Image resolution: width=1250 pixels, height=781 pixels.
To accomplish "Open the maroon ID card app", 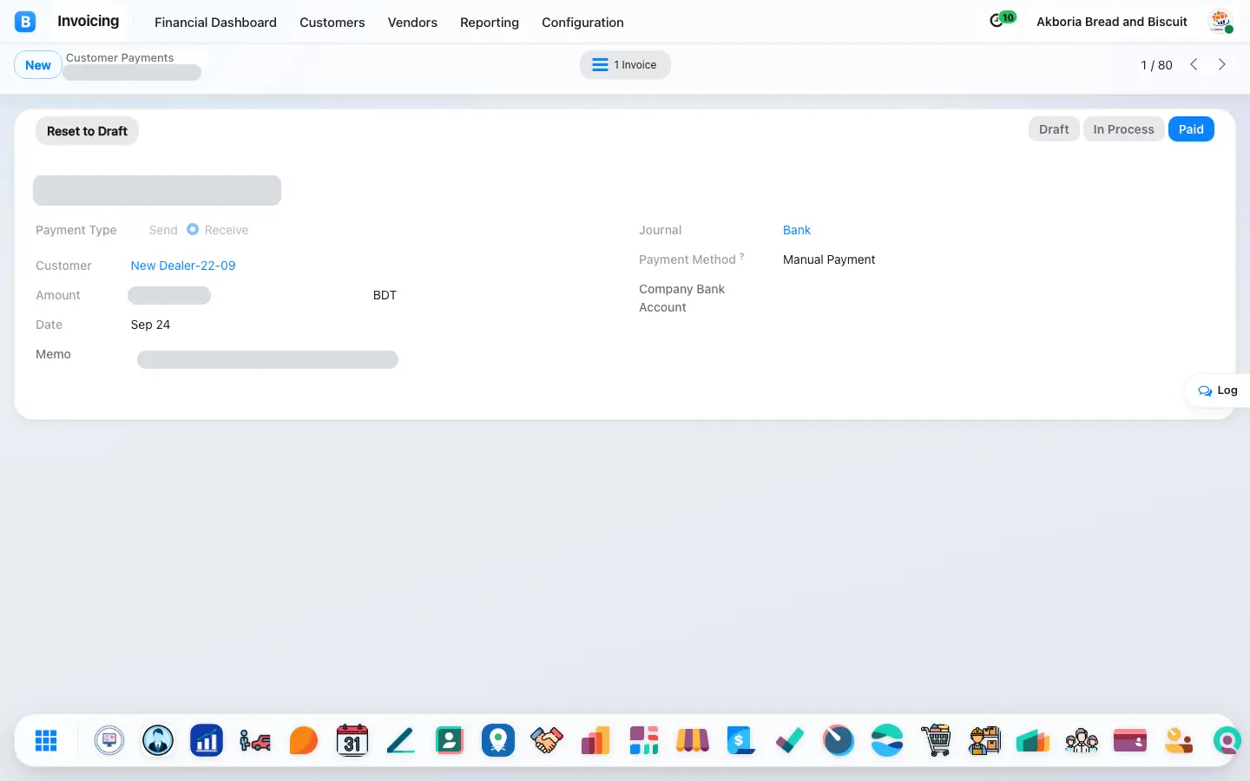I will (x=1130, y=740).
